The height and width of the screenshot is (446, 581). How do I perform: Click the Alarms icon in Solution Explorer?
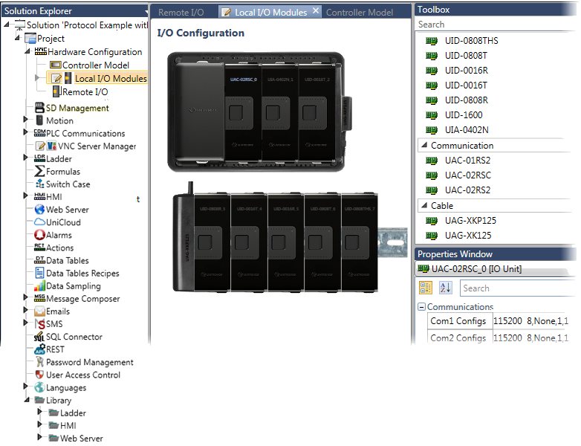tap(39, 235)
